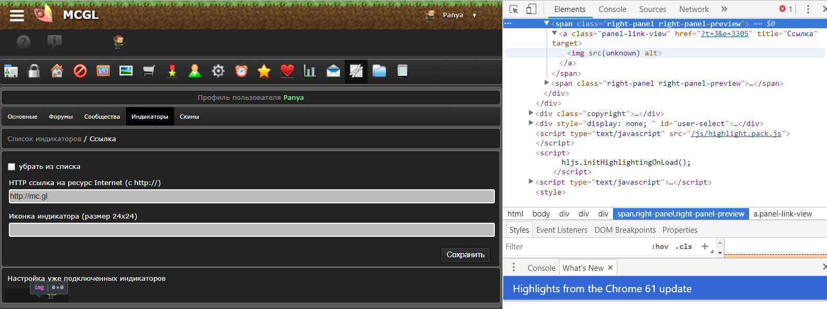Open the wrench and screwdriver tools icon

[x=356, y=71]
